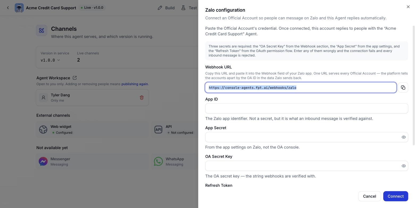Click the dialog vertical scrollbar

tap(413, 85)
